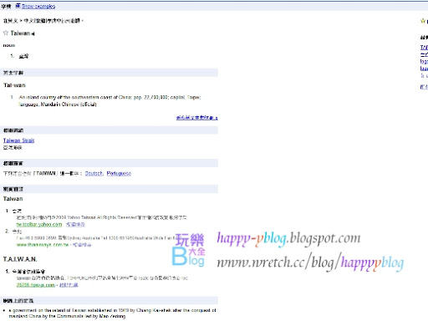Open the blue link beside 28256.tpage.com

[69, 285]
